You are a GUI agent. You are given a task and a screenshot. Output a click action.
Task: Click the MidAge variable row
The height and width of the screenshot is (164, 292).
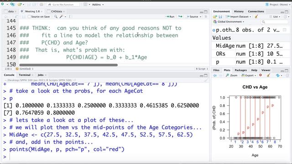250,46
